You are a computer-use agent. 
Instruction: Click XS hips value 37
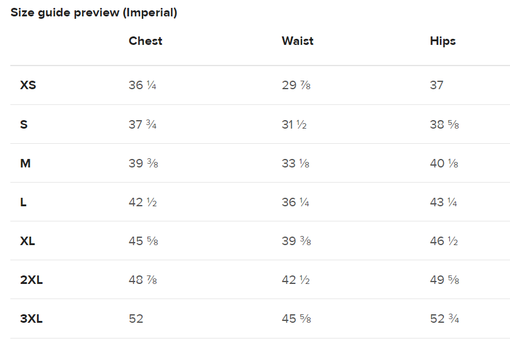coord(437,85)
